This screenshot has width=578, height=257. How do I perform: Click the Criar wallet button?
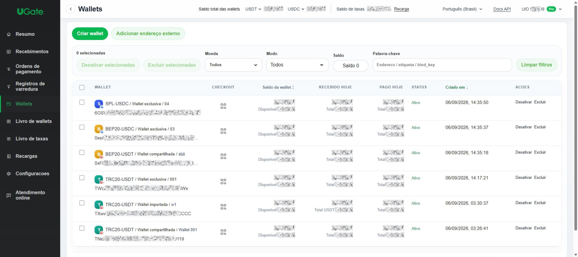[x=90, y=34]
